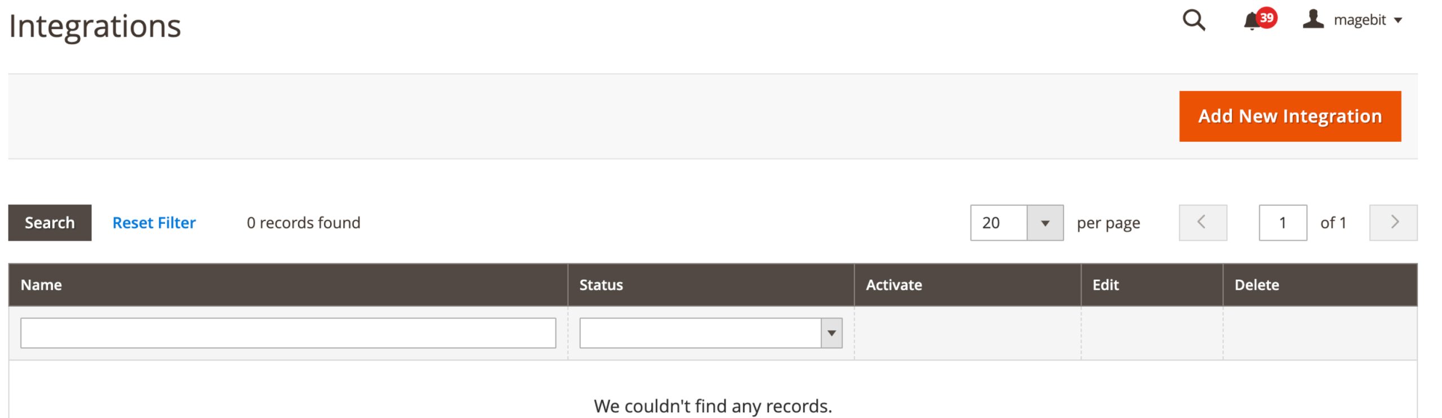Click the Add New Integration button
Viewport: 1442px width, 418px height.
[1290, 116]
